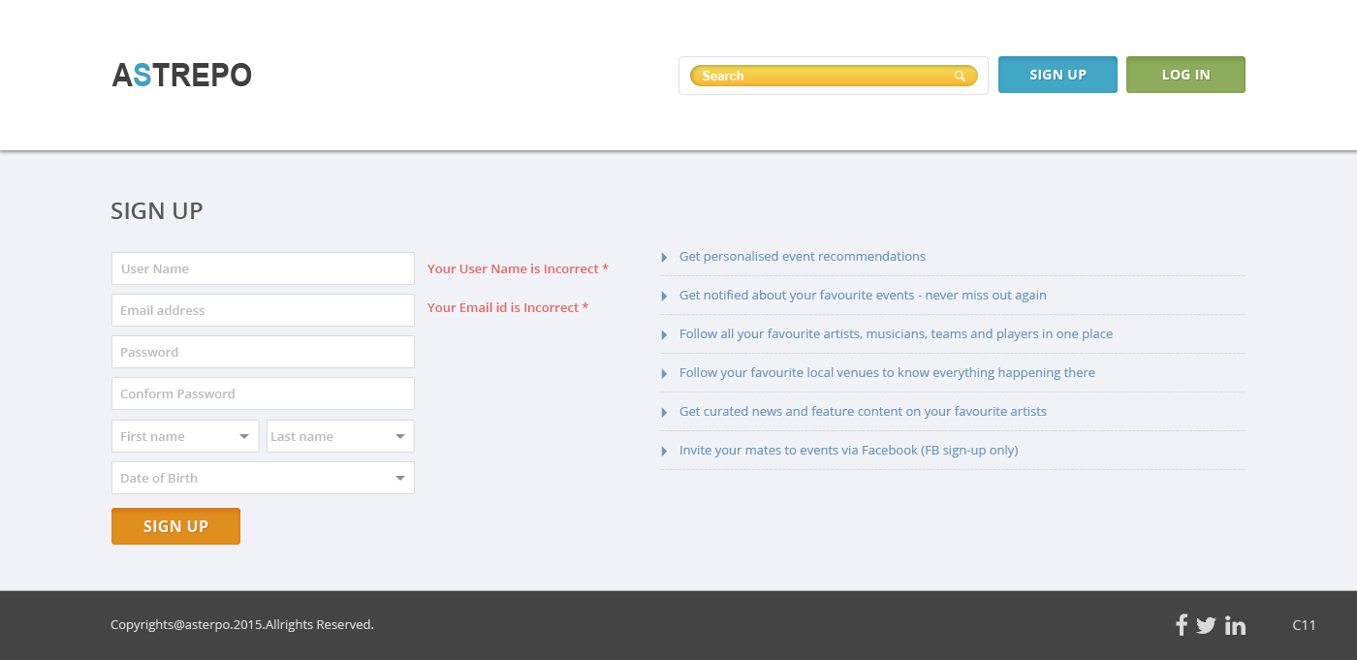Open 'Follow all your favourite artists' link
This screenshot has height=660, width=1357.
coord(896,334)
